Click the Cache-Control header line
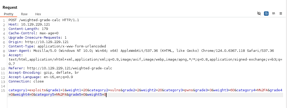Screen dimensions: 287x108 click(33, 33)
